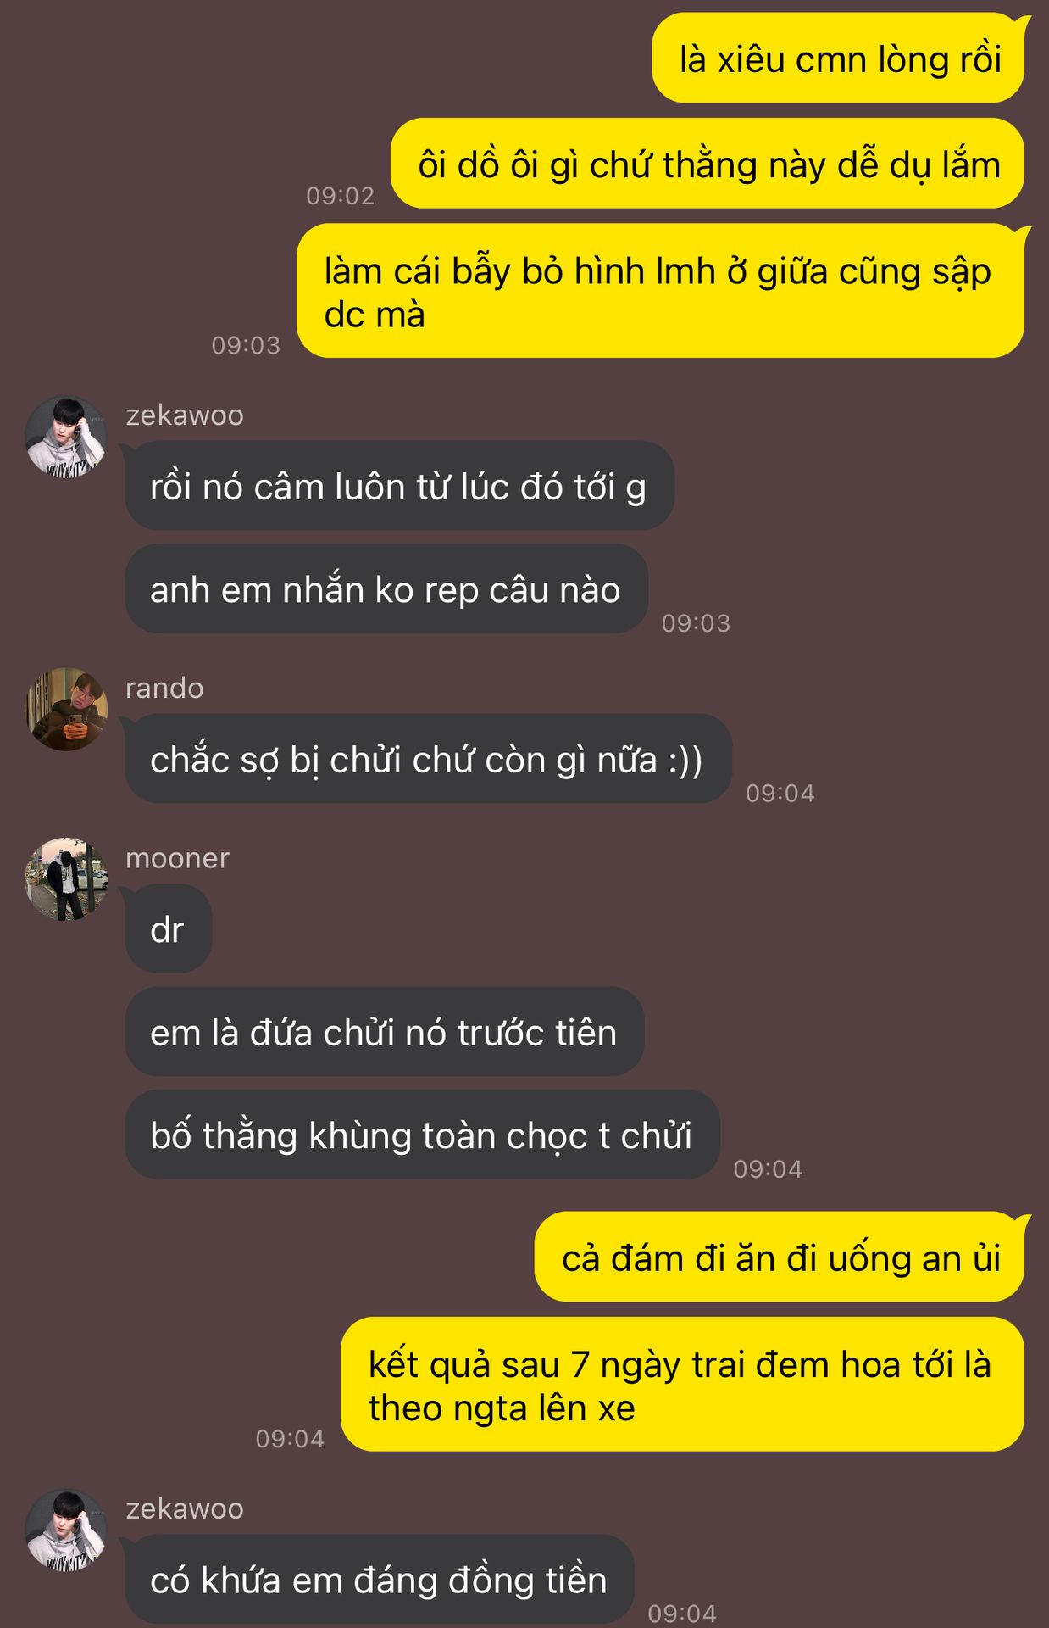
Task: Tap the zekawoo name above 'rồi nó câm luôn'
Action: point(185,415)
